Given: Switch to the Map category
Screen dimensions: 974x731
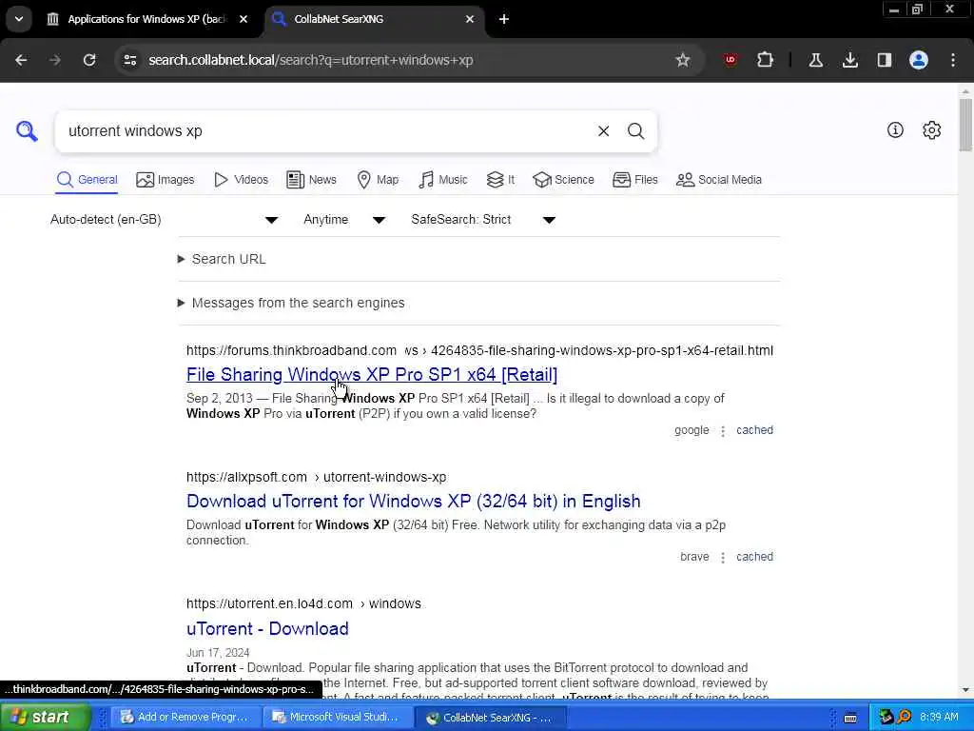Looking at the screenshot, I should [378, 180].
